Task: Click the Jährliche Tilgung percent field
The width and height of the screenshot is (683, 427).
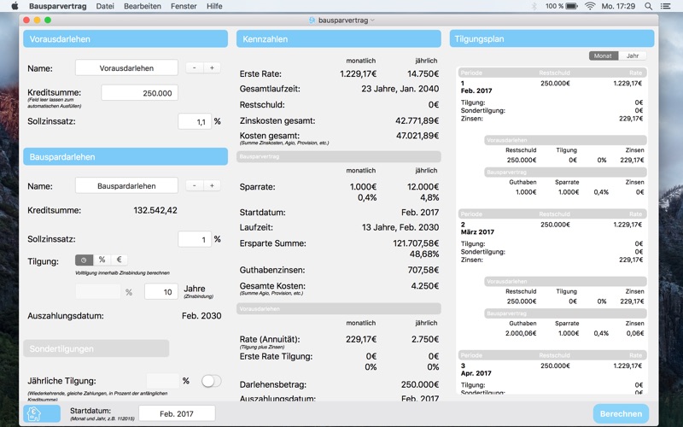Action: pos(162,381)
